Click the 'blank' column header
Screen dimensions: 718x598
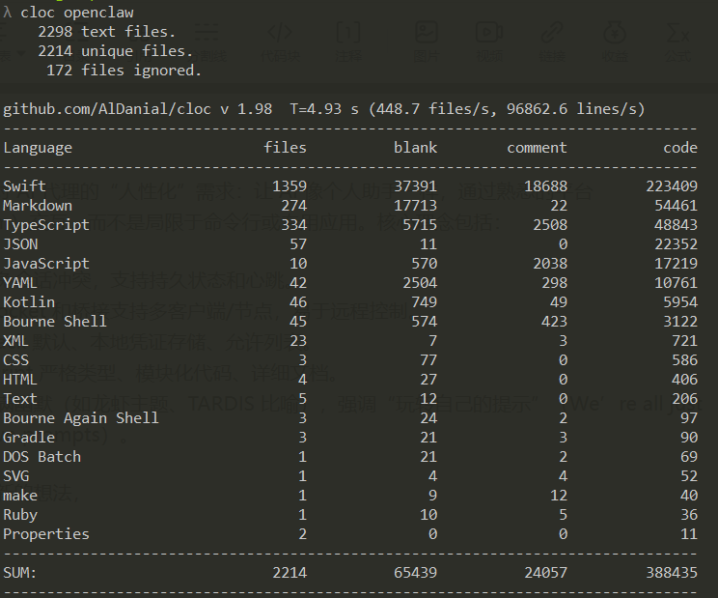[415, 148]
